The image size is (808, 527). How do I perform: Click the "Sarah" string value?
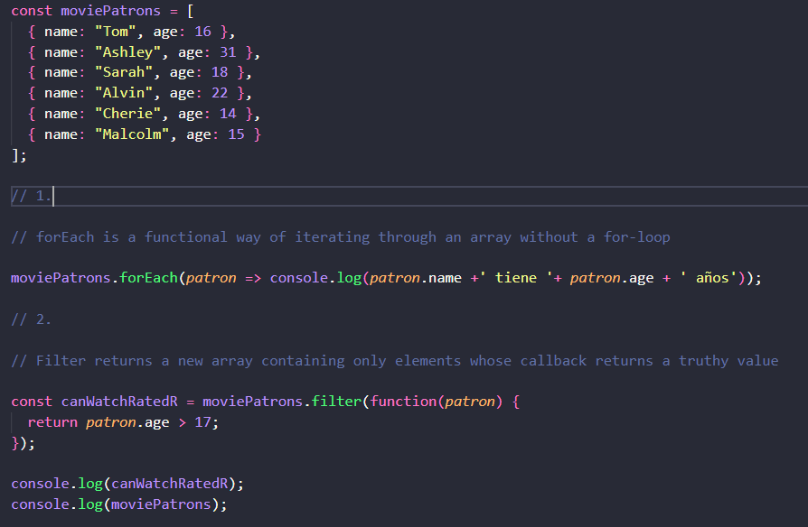(124, 72)
